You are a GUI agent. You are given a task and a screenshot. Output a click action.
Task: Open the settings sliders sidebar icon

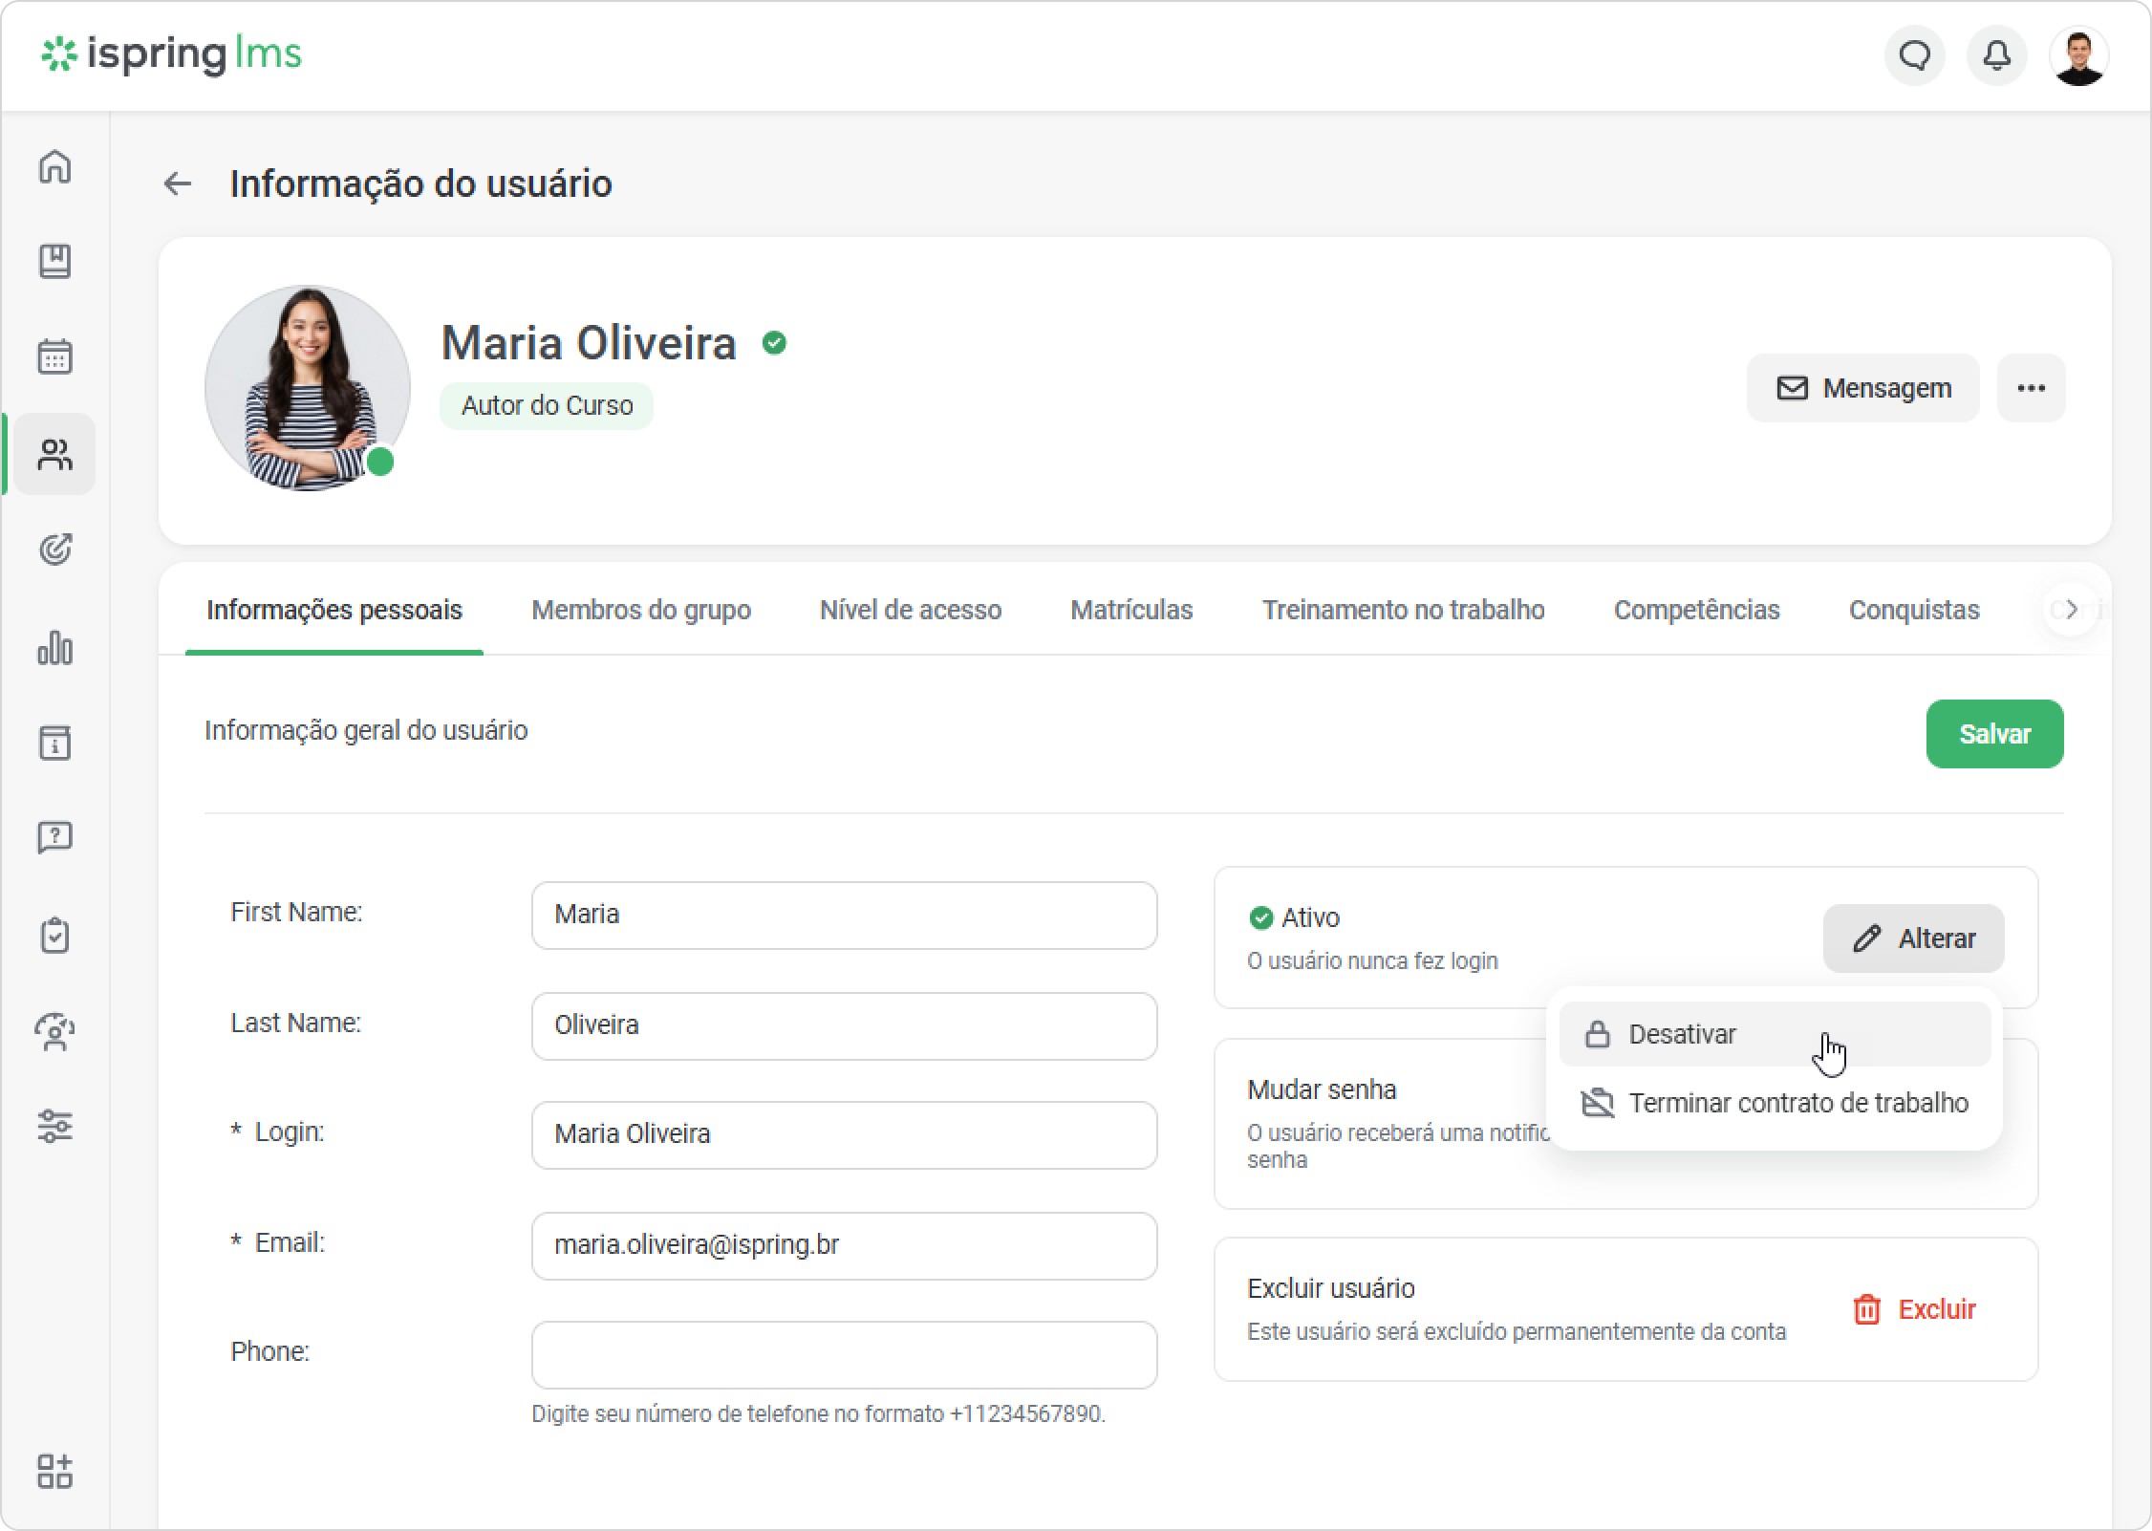coord(54,1127)
